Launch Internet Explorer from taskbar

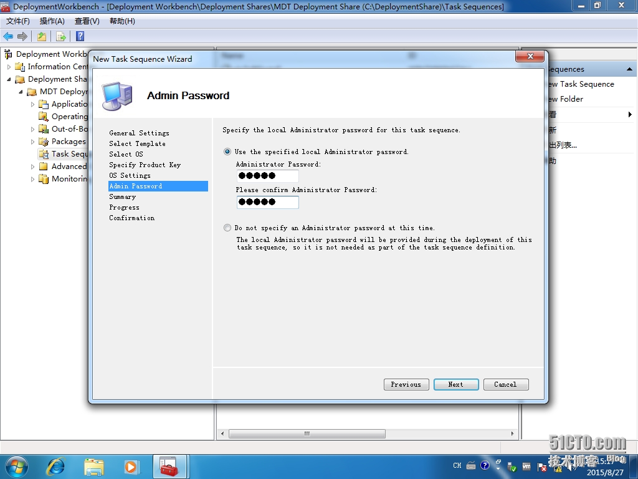[55, 467]
